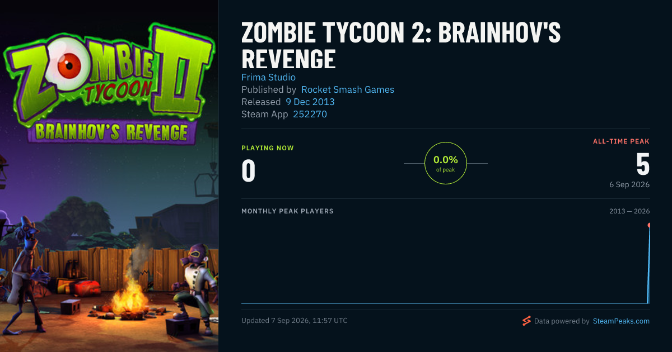This screenshot has width=672, height=352.
Task: Open the SteamPeaks.com link
Action: click(621, 321)
